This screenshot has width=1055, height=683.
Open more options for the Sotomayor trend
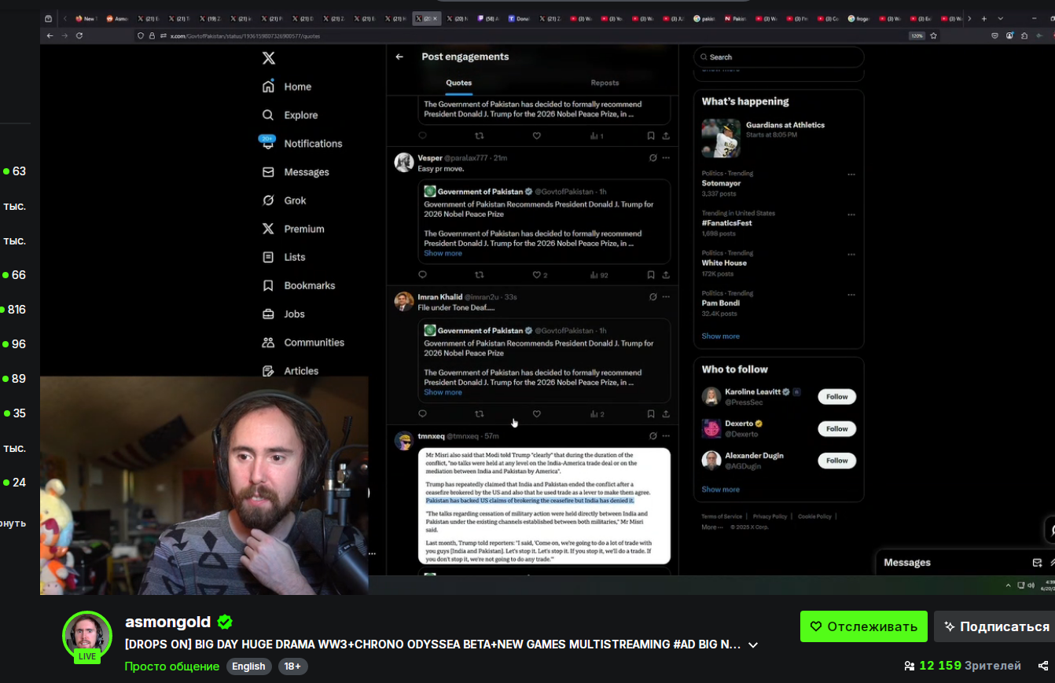pos(851,174)
